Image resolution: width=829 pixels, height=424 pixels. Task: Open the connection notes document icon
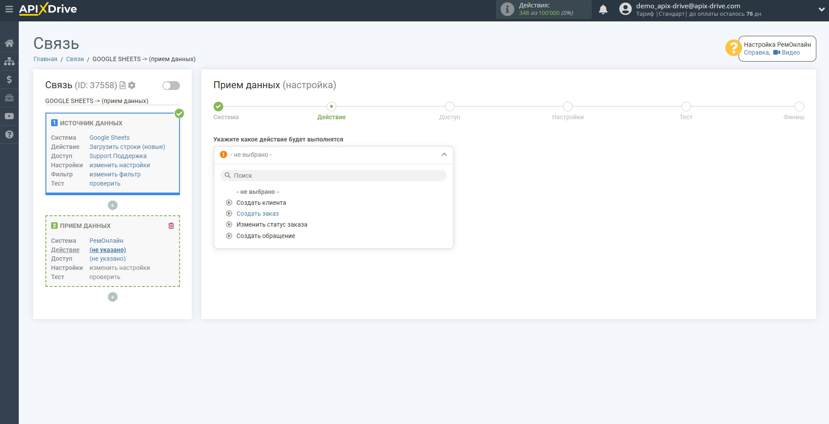pyautogui.click(x=123, y=85)
